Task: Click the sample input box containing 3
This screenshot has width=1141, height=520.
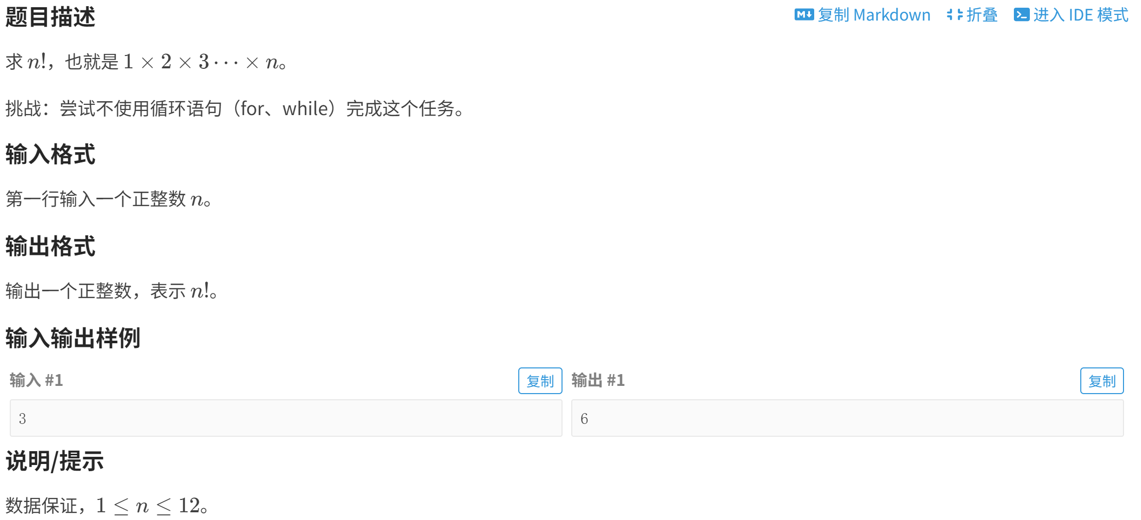Action: pos(286,418)
